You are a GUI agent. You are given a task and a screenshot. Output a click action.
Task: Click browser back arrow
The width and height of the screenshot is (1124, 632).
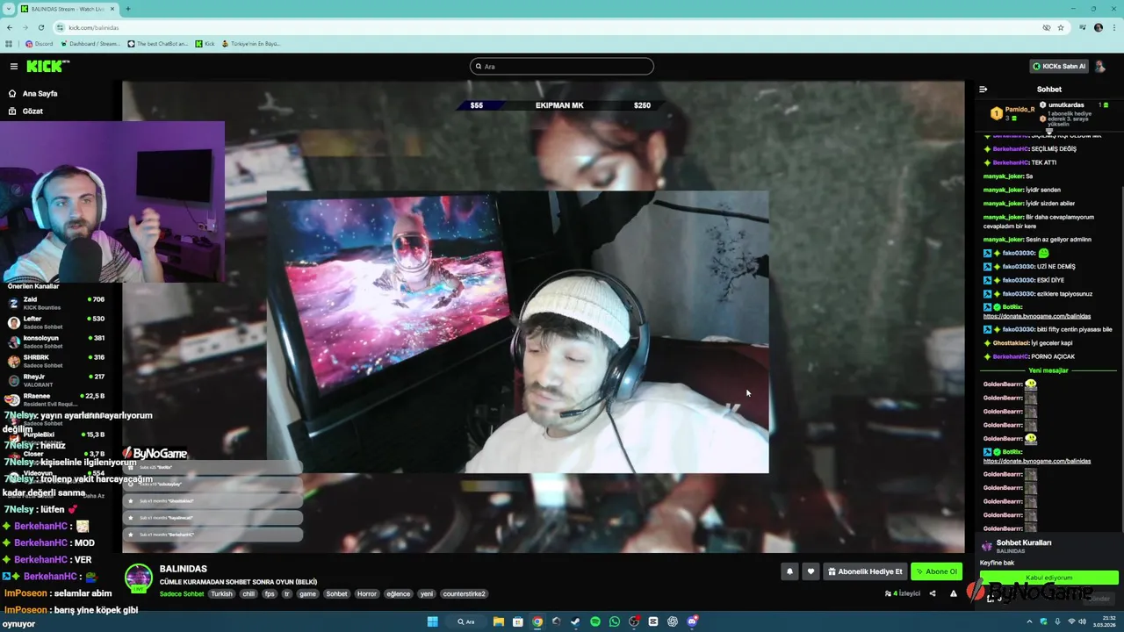pos(10,27)
